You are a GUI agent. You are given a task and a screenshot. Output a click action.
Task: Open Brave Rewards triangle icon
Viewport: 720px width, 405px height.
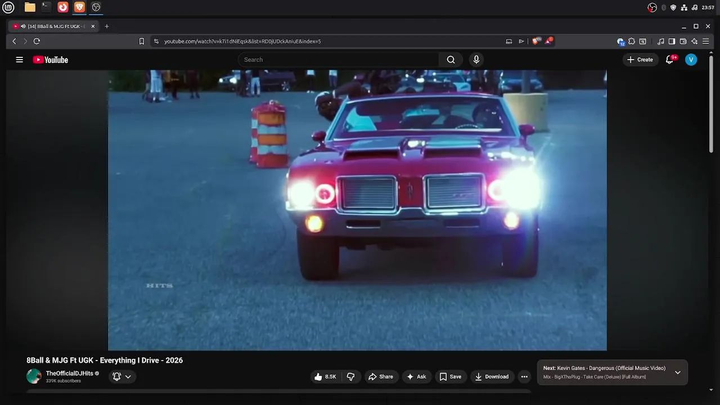tap(548, 41)
